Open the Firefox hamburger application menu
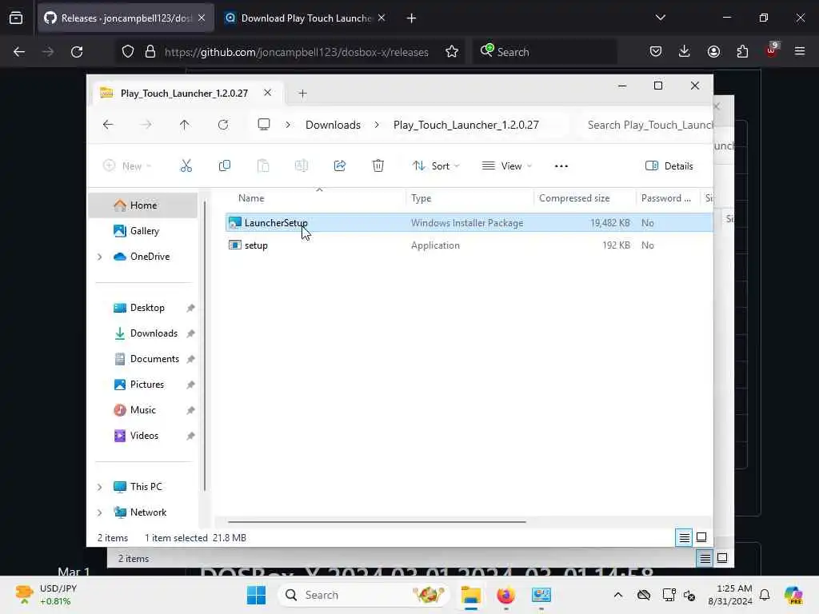The width and height of the screenshot is (819, 614). (800, 51)
